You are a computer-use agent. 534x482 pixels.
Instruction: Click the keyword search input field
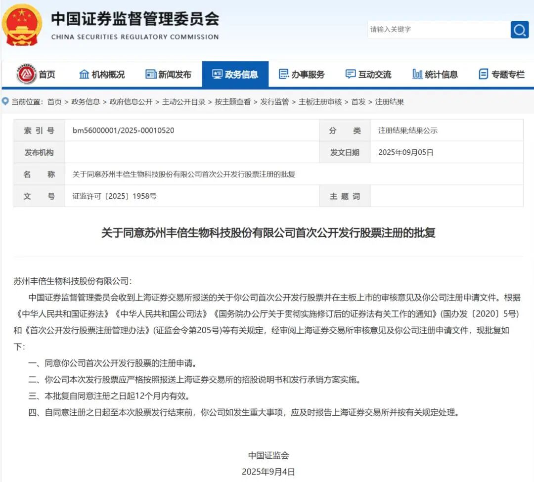439,30
